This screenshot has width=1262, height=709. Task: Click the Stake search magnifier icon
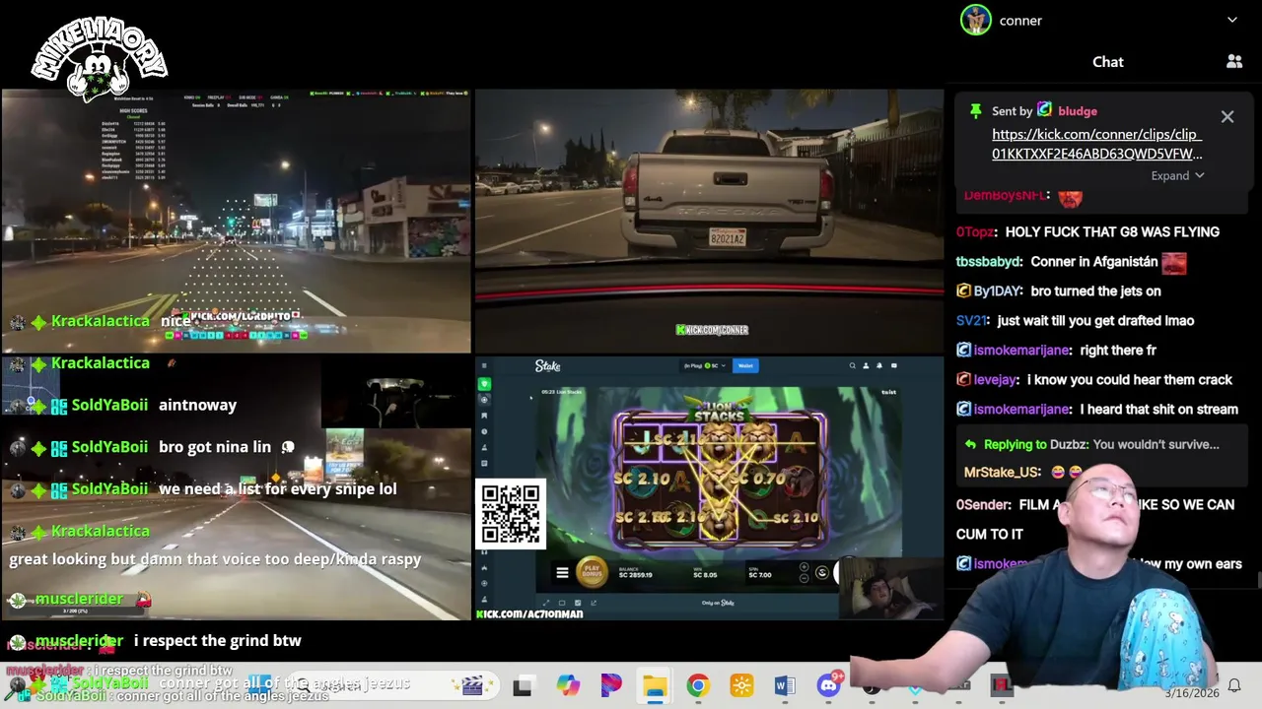point(852,365)
